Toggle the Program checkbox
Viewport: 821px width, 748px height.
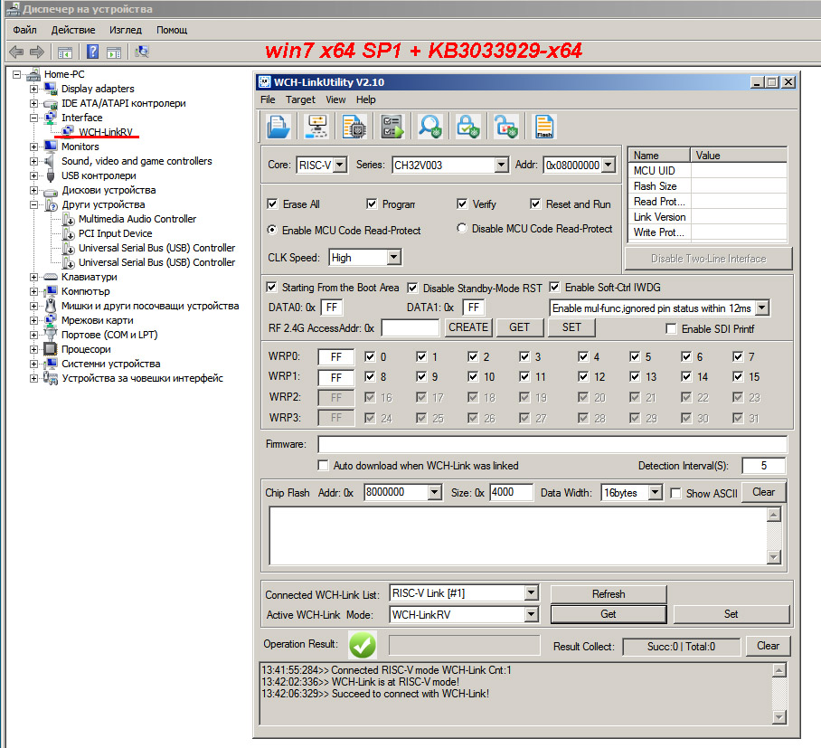(372, 204)
